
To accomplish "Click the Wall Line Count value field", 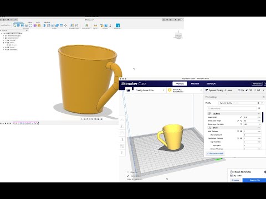I will [252, 135].
